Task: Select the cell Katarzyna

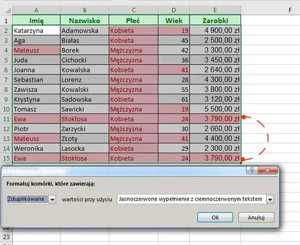Action: click(36, 30)
